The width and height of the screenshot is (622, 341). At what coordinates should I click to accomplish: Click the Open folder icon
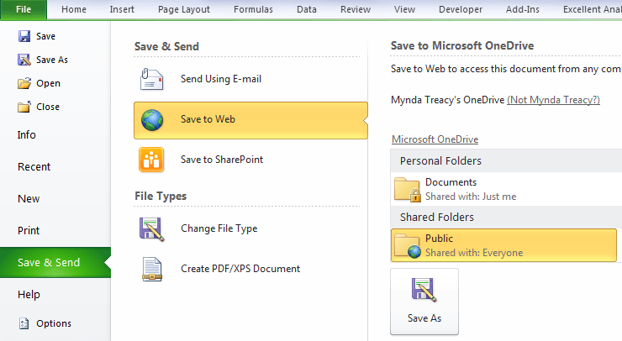tap(24, 83)
